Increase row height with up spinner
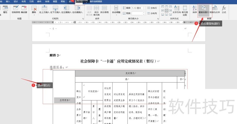Screen dimensions: 237x124 click(x=144, y=7)
